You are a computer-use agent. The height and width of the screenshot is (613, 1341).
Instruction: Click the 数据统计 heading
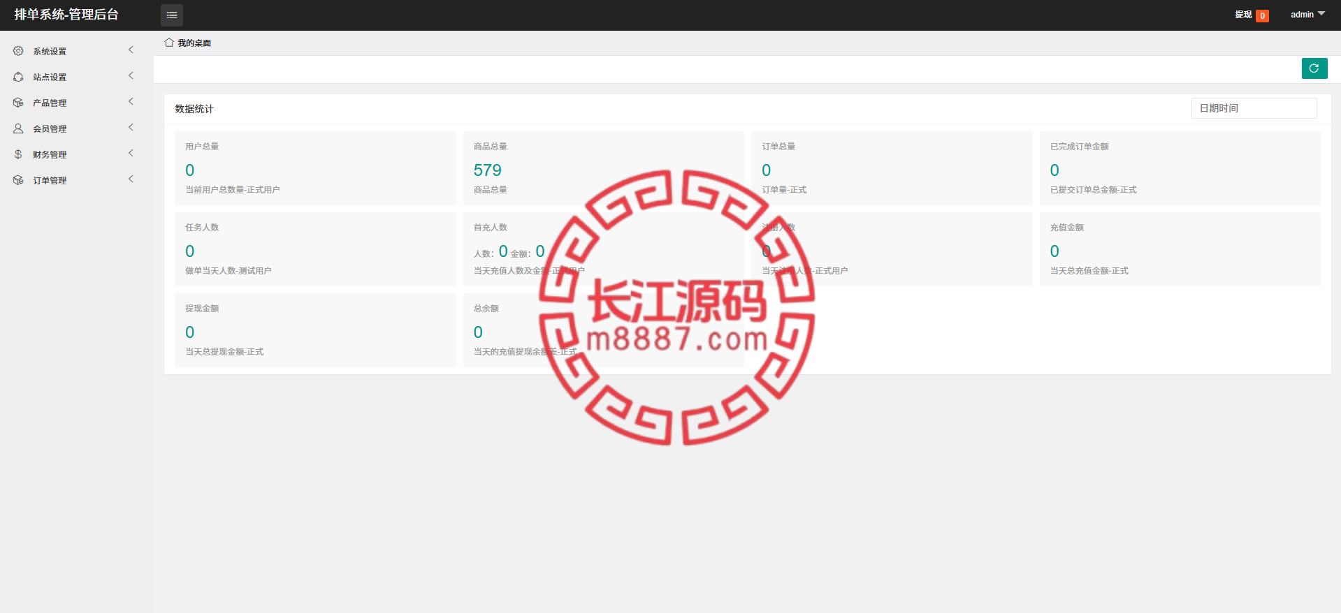pyautogui.click(x=194, y=109)
